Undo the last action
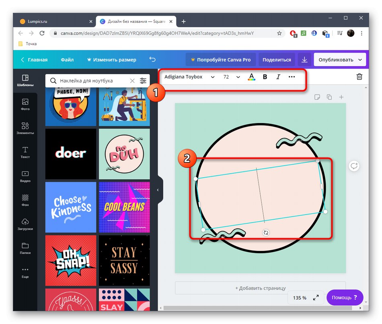 tap(152, 59)
